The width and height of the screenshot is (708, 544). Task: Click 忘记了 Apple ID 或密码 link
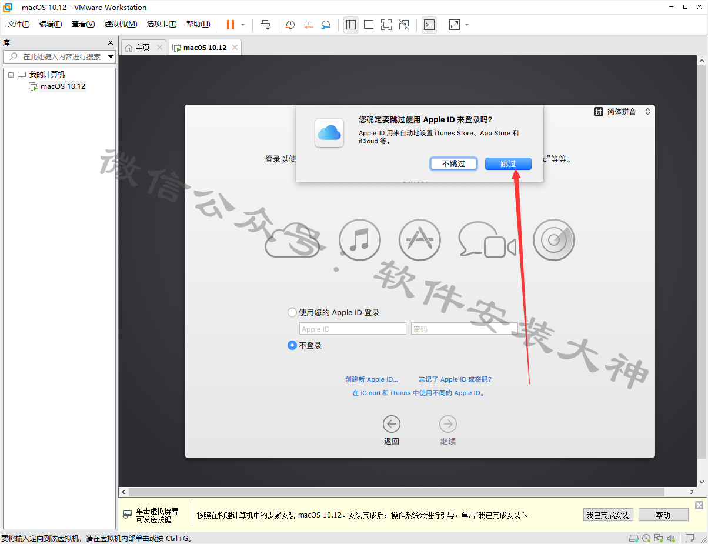[455, 379]
